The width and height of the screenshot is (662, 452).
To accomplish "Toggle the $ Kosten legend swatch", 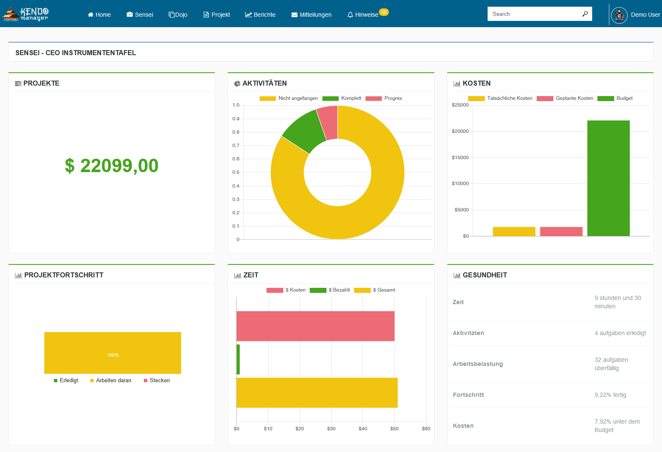I will click(275, 290).
